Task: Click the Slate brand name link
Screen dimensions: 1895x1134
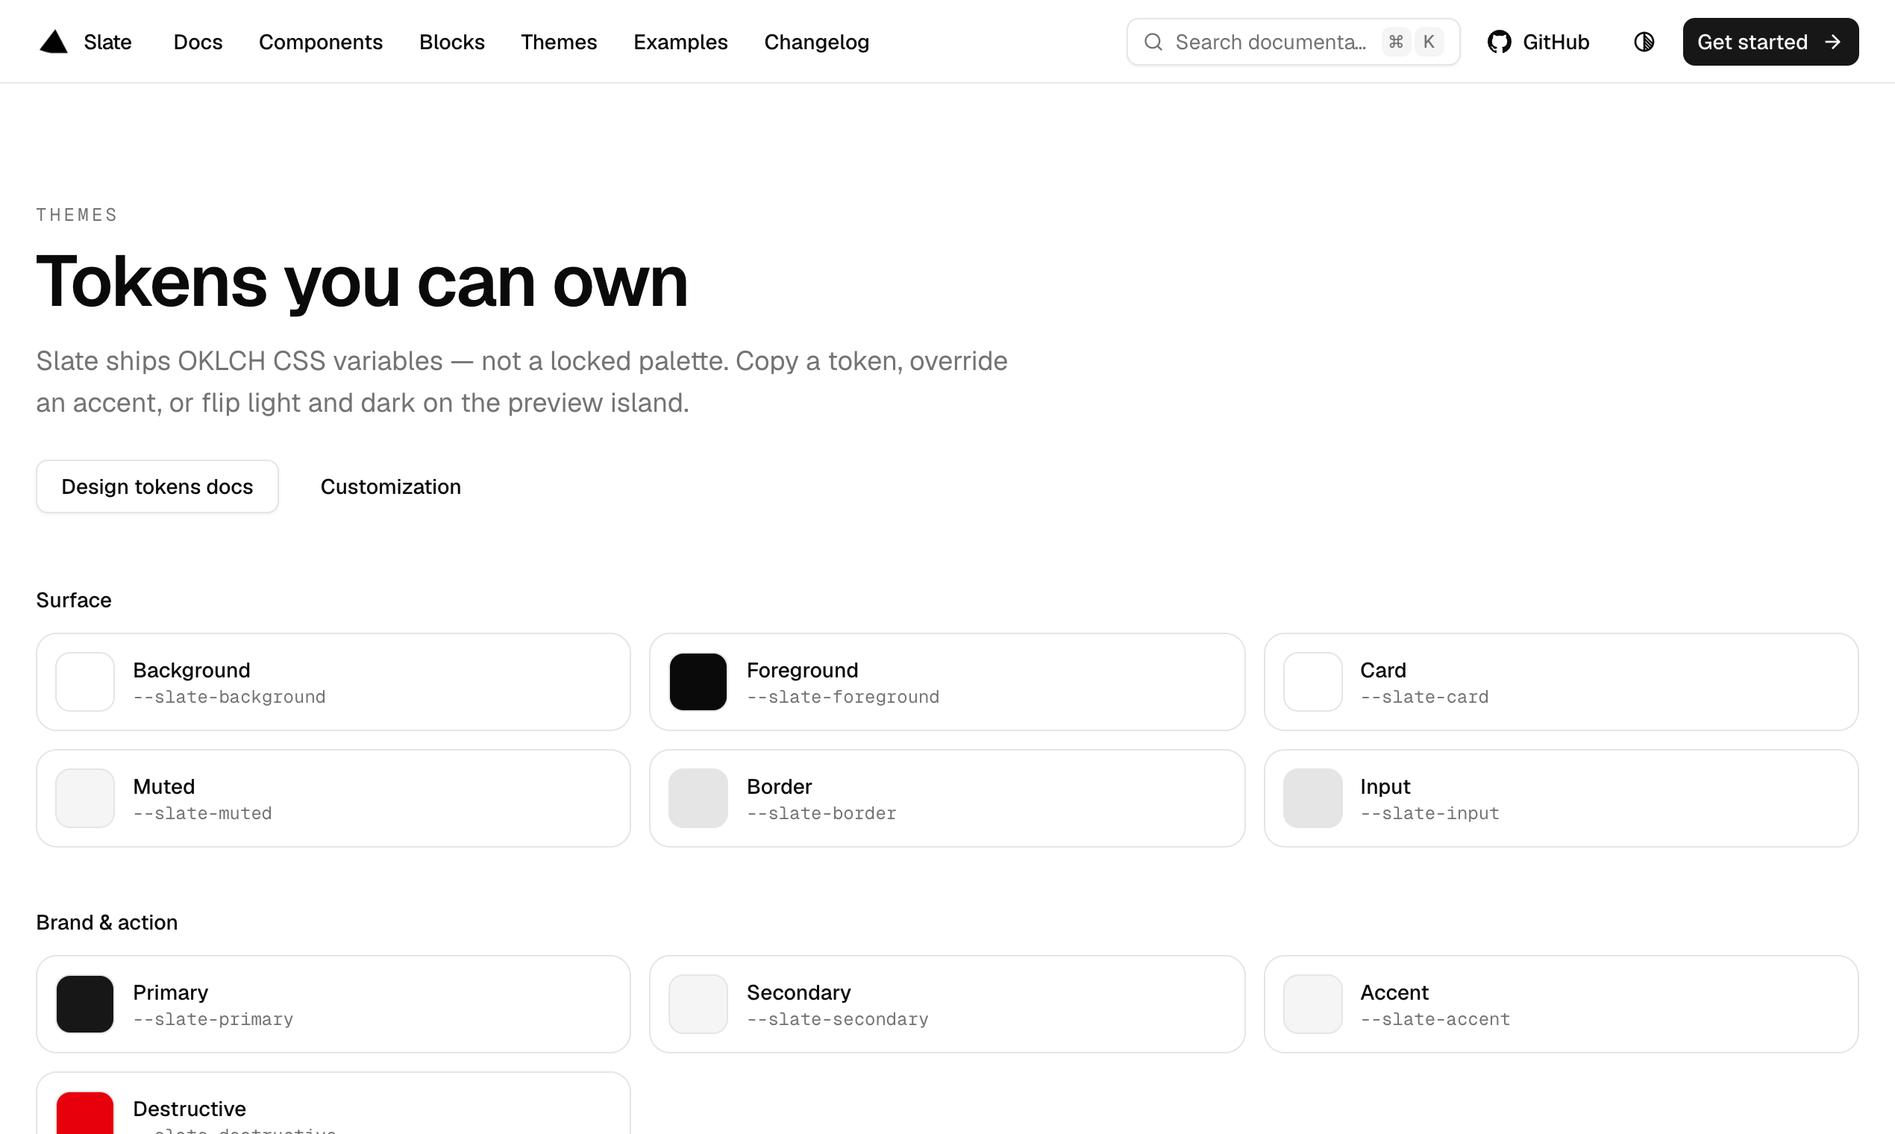Action: coord(107,42)
